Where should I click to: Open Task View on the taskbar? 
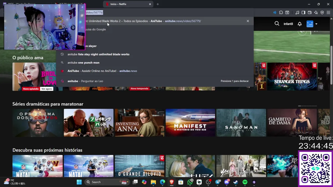point(135,182)
